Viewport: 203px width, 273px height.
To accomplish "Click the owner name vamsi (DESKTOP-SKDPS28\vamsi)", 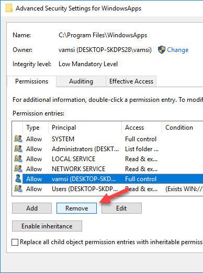I will (x=105, y=50).
